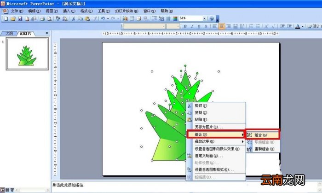Screen dimensions: 322x193
Task: Click the Distributed alignment icon
Action: 236,26
